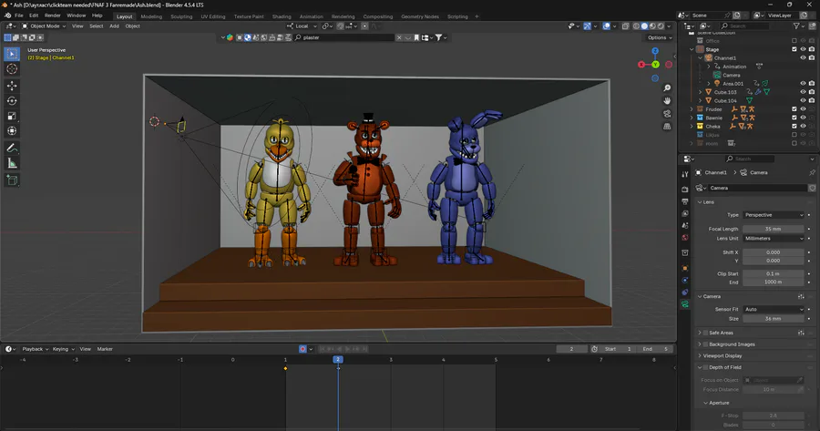Open the Render menu

[52, 15]
